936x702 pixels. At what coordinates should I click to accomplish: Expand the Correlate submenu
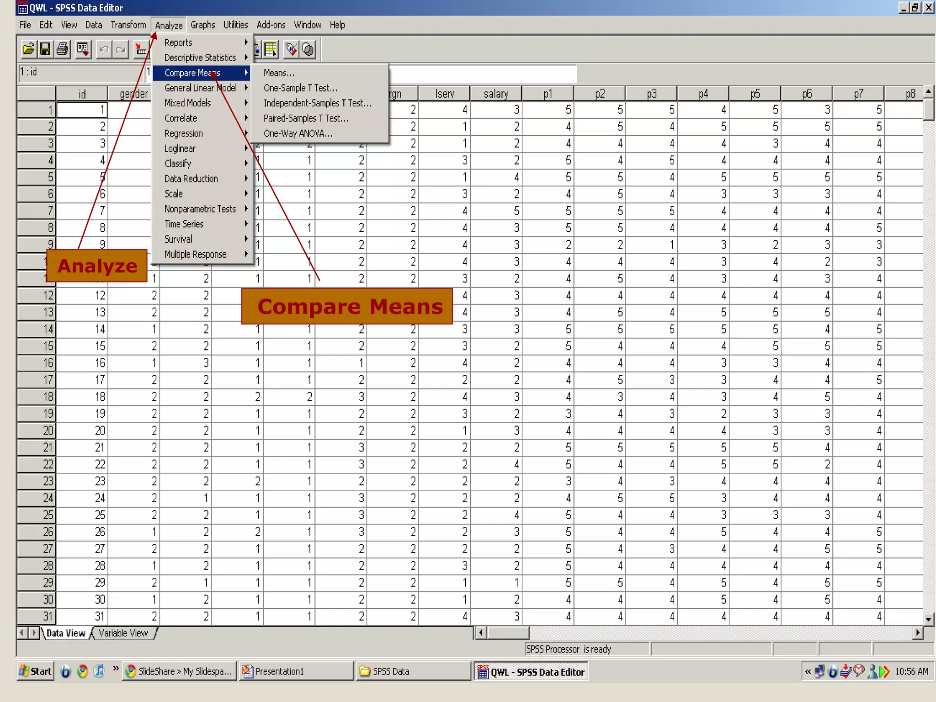tap(202, 118)
